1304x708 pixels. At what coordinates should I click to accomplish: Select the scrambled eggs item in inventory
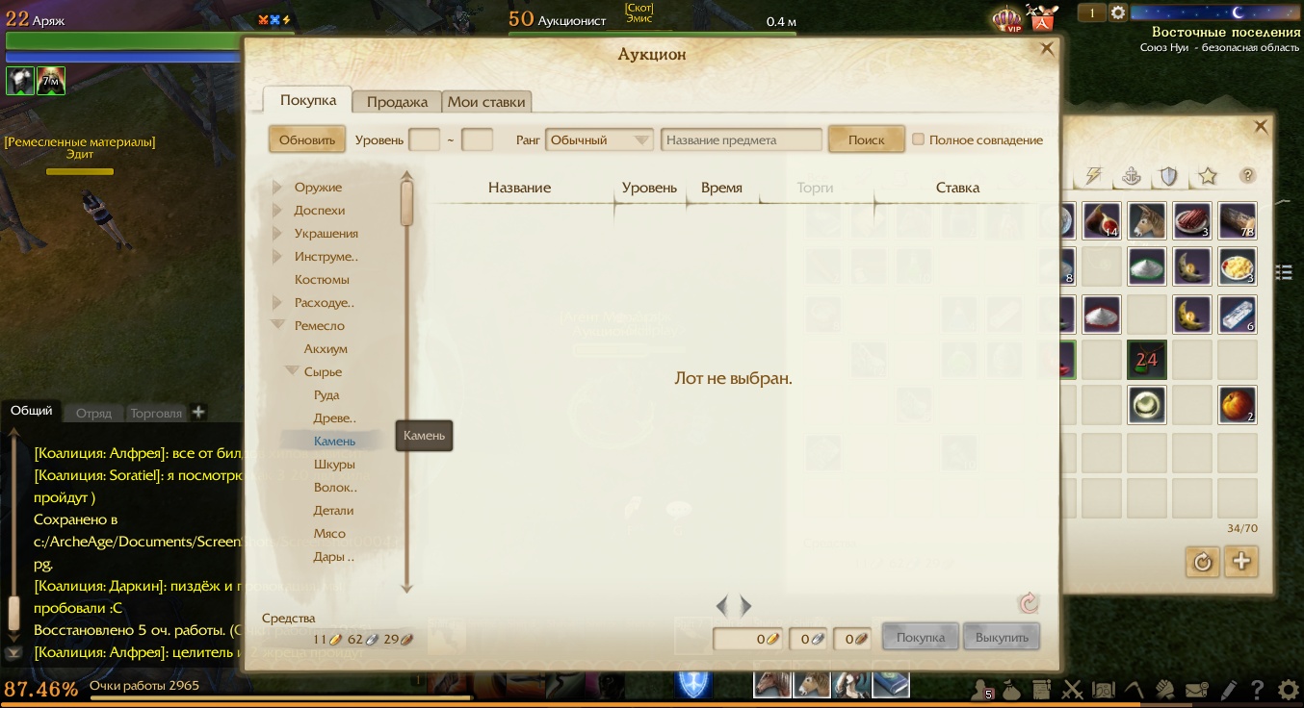tap(1237, 266)
